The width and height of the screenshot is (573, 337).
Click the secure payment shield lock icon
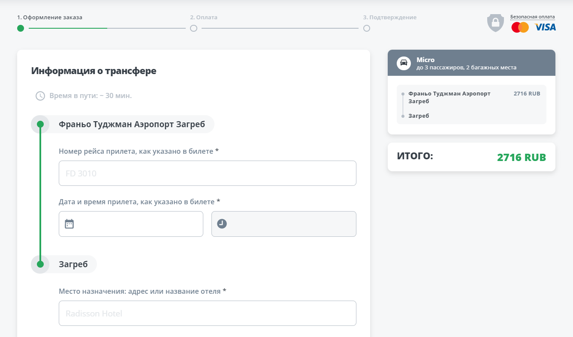495,23
